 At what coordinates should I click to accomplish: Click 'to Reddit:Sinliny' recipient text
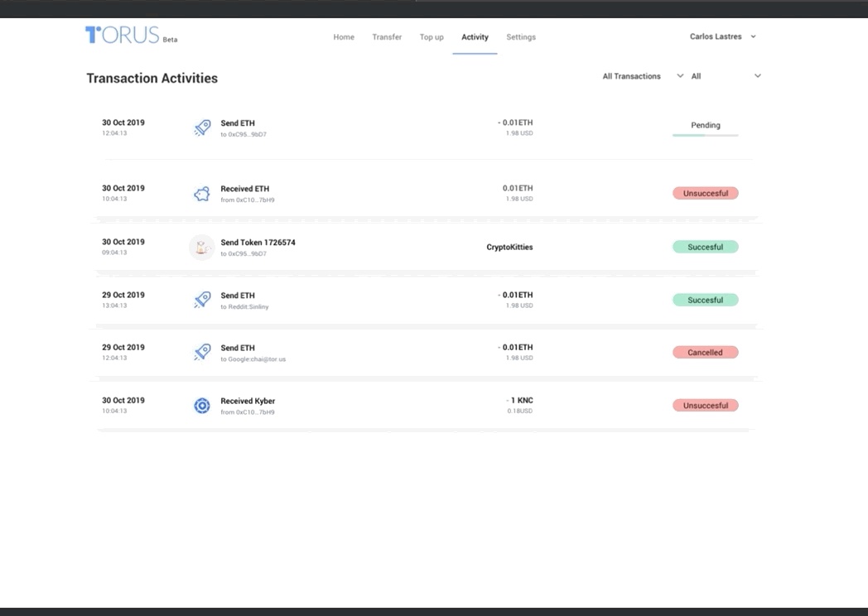click(x=244, y=306)
